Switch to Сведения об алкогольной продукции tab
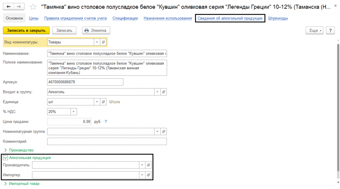This screenshot has width=340, height=189. point(230,18)
